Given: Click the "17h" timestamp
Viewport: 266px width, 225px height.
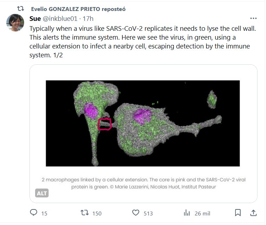Looking at the screenshot, I should 88,18.
